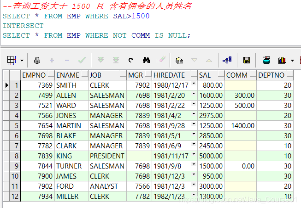Click the JOB column header
Image resolution: width=301 pixels, height=208 pixels.
click(107, 75)
